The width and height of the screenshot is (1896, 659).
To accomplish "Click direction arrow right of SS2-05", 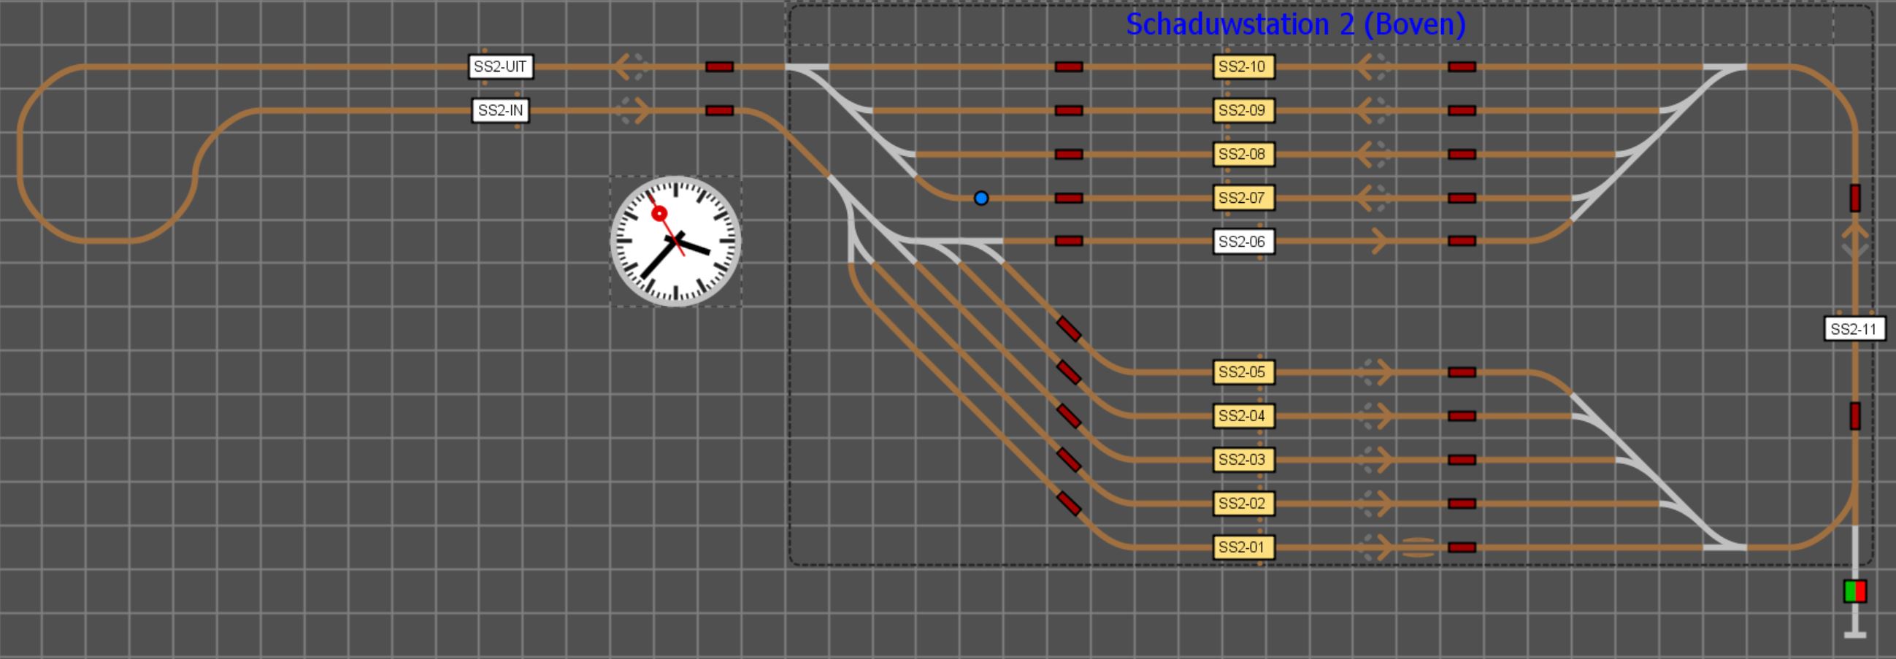I will click(1376, 372).
